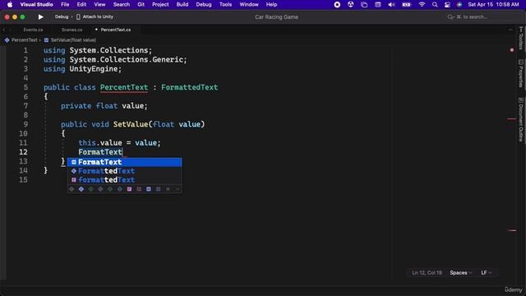Jump to the lower red marker in scrollbar

[x=512, y=230]
